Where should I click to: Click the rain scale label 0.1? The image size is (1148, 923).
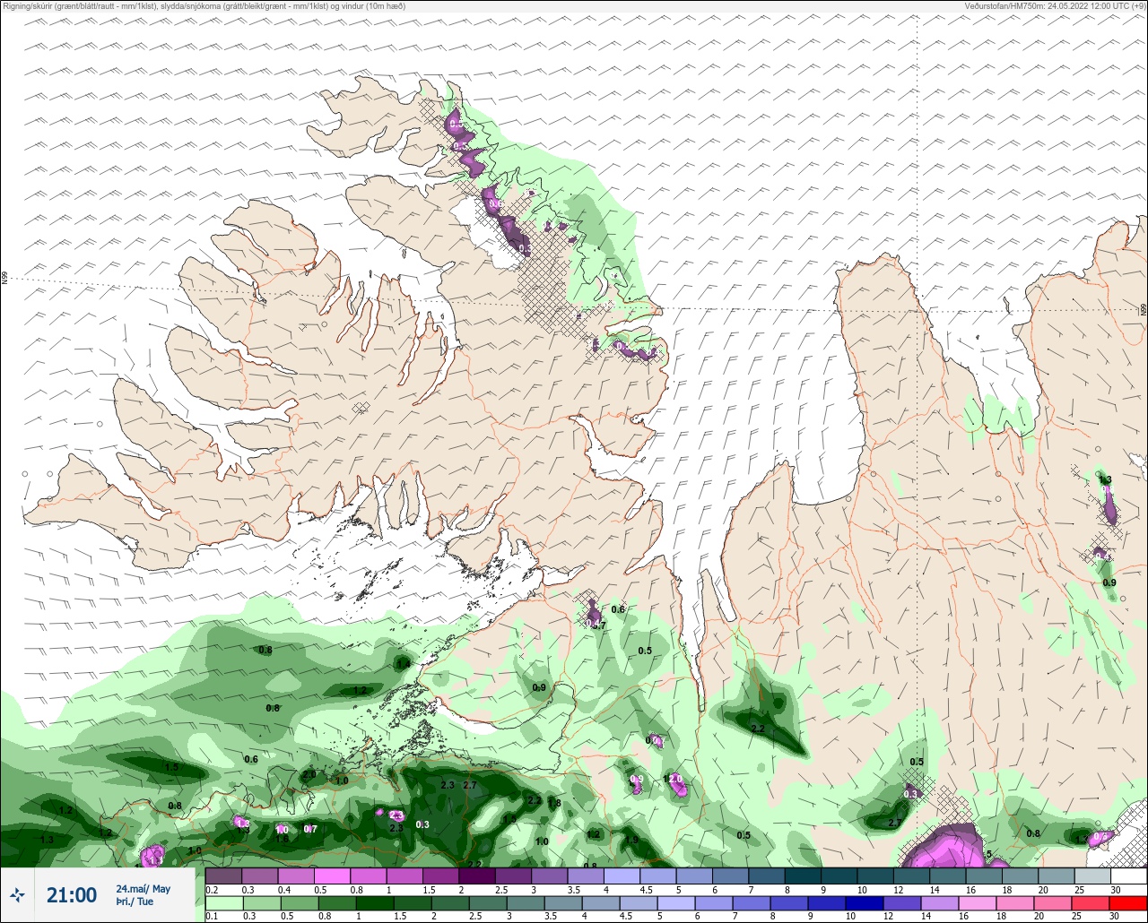coord(211,917)
